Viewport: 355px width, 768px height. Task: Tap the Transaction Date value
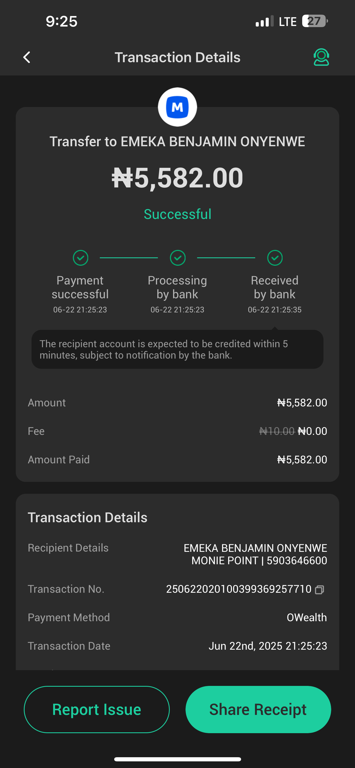pyautogui.click(x=268, y=646)
